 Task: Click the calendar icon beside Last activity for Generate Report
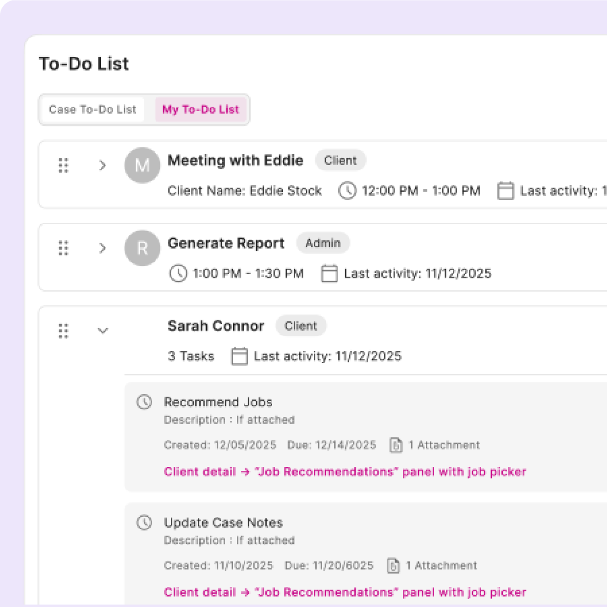(x=329, y=274)
